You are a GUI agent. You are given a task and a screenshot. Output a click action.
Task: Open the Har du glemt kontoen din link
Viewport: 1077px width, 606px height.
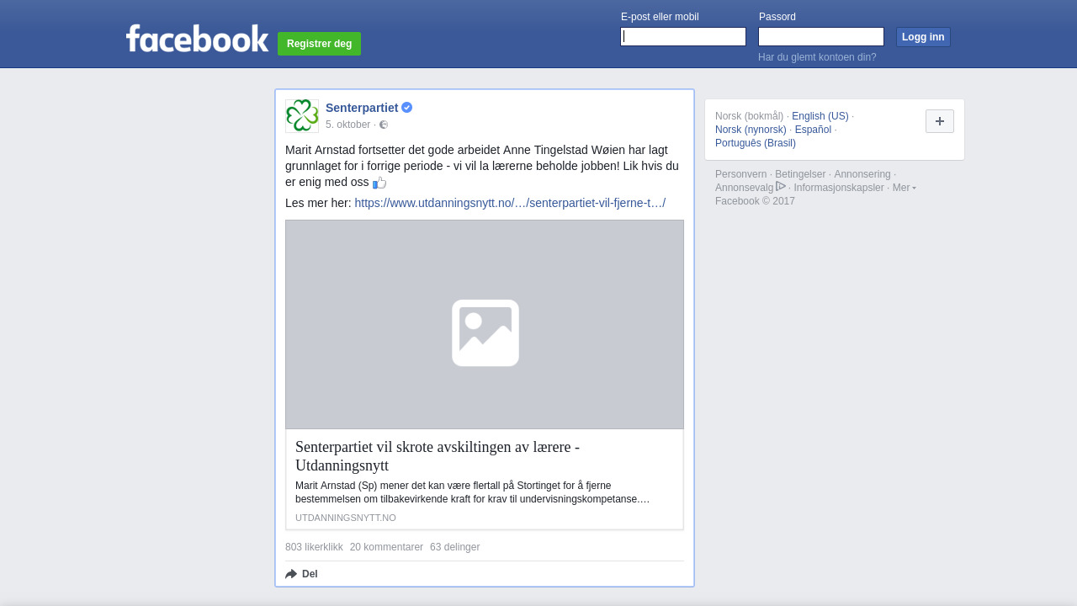817,57
